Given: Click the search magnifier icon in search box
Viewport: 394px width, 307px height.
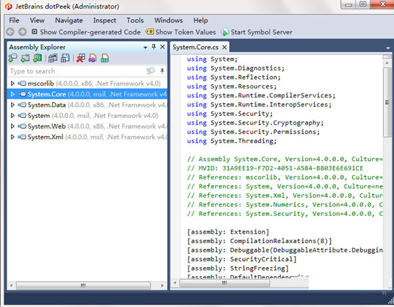Looking at the screenshot, I should coord(150,71).
